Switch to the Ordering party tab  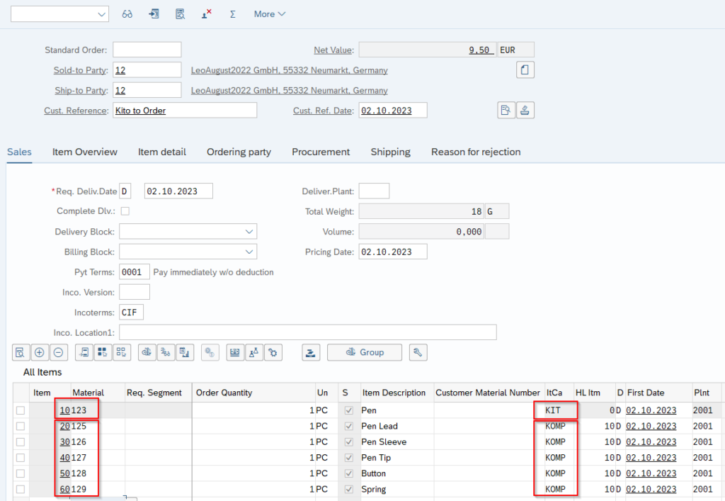click(239, 152)
